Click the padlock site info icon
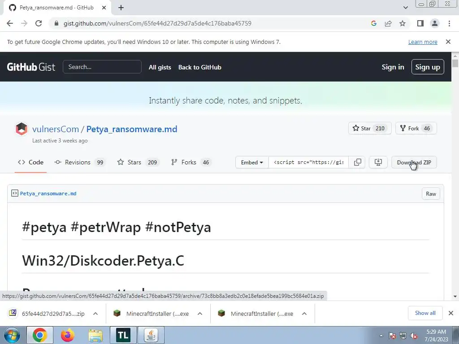Viewport: 459px width, 344px height. pos(56,23)
